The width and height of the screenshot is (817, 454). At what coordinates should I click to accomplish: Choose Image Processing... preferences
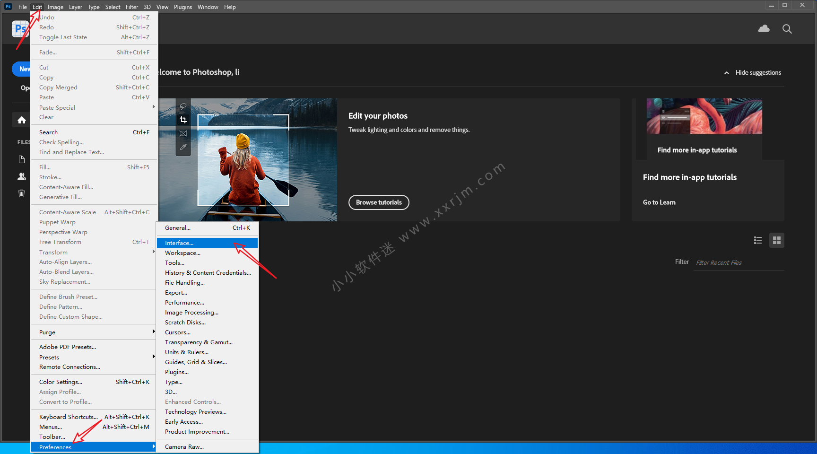[207, 312]
